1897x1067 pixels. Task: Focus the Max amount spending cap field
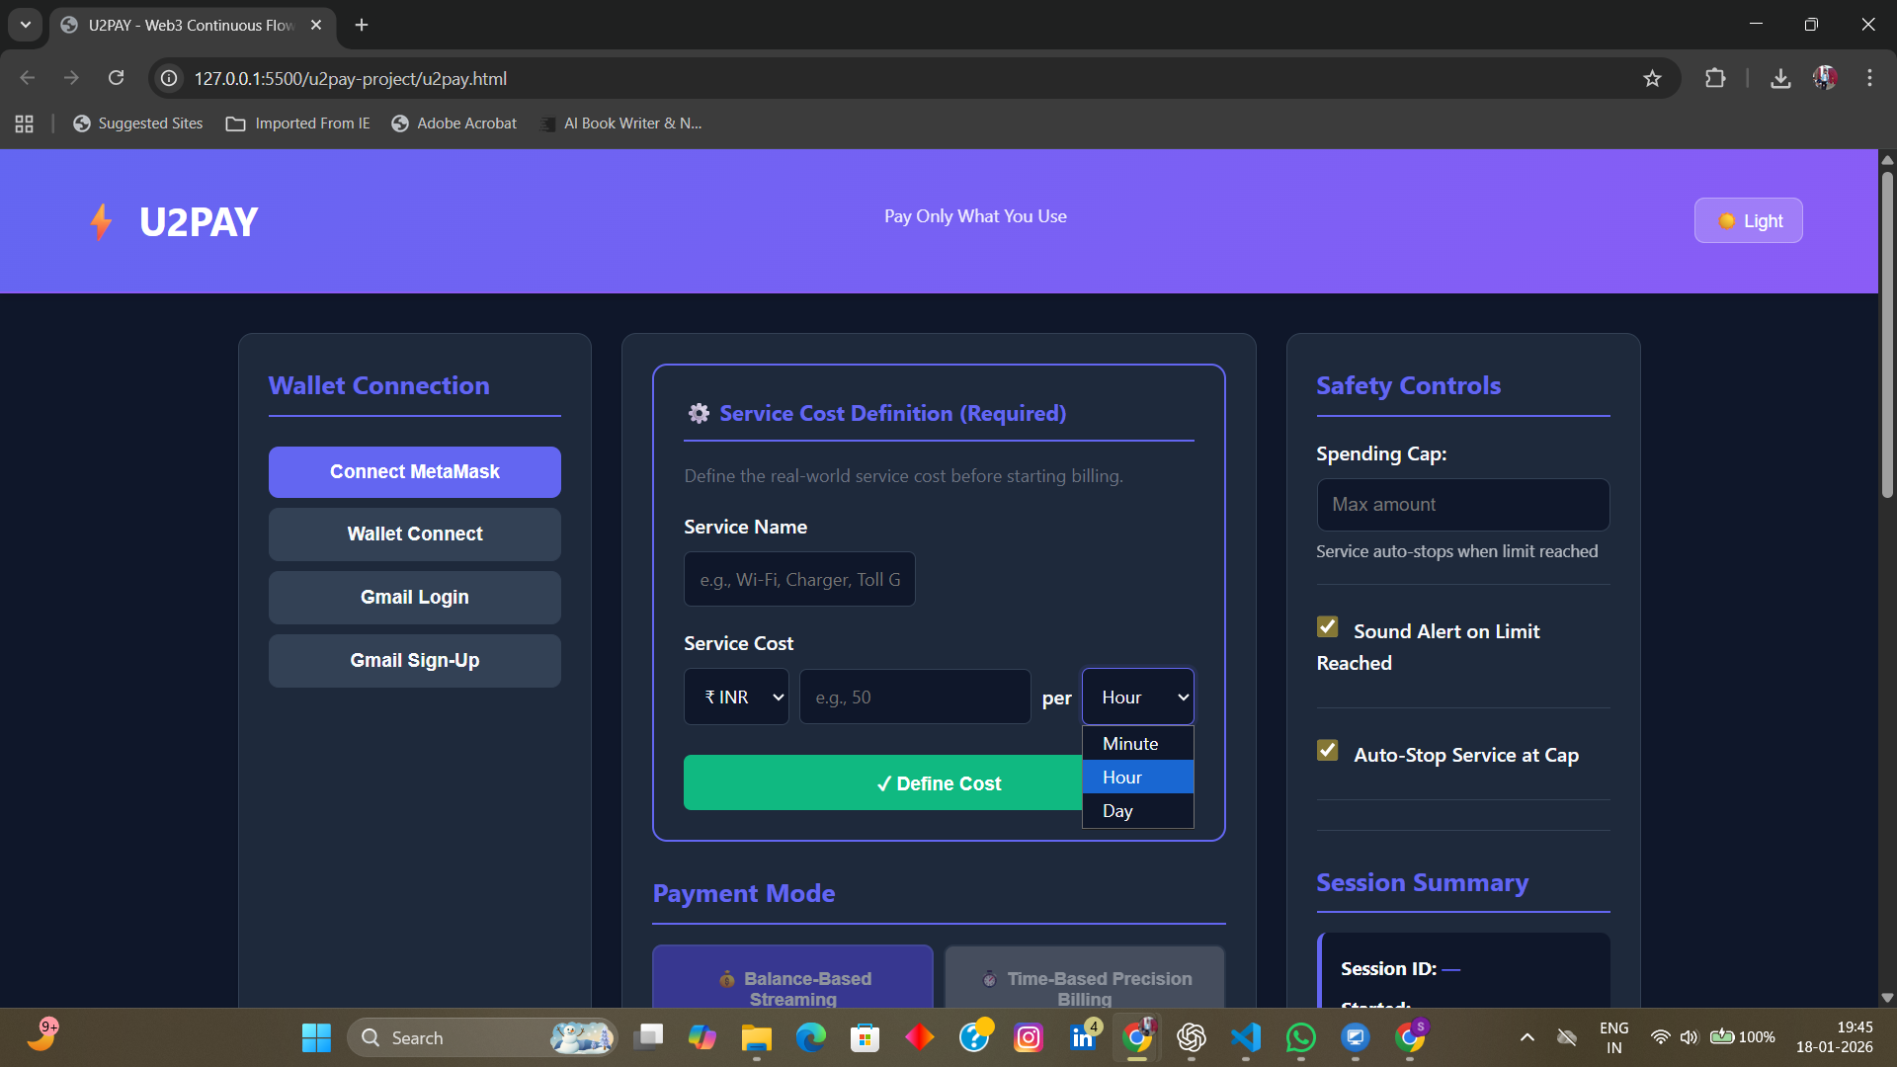[x=1462, y=505]
